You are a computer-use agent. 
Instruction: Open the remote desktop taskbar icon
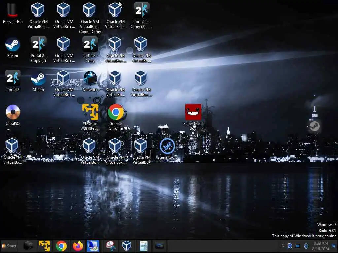click(93, 246)
